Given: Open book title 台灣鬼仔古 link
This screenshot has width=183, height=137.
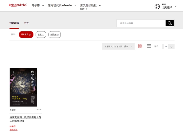Looking at the screenshot, I should [25, 119].
